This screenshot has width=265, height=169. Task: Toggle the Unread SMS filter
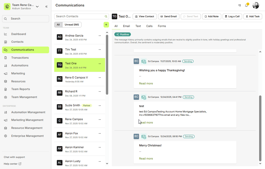72,25
